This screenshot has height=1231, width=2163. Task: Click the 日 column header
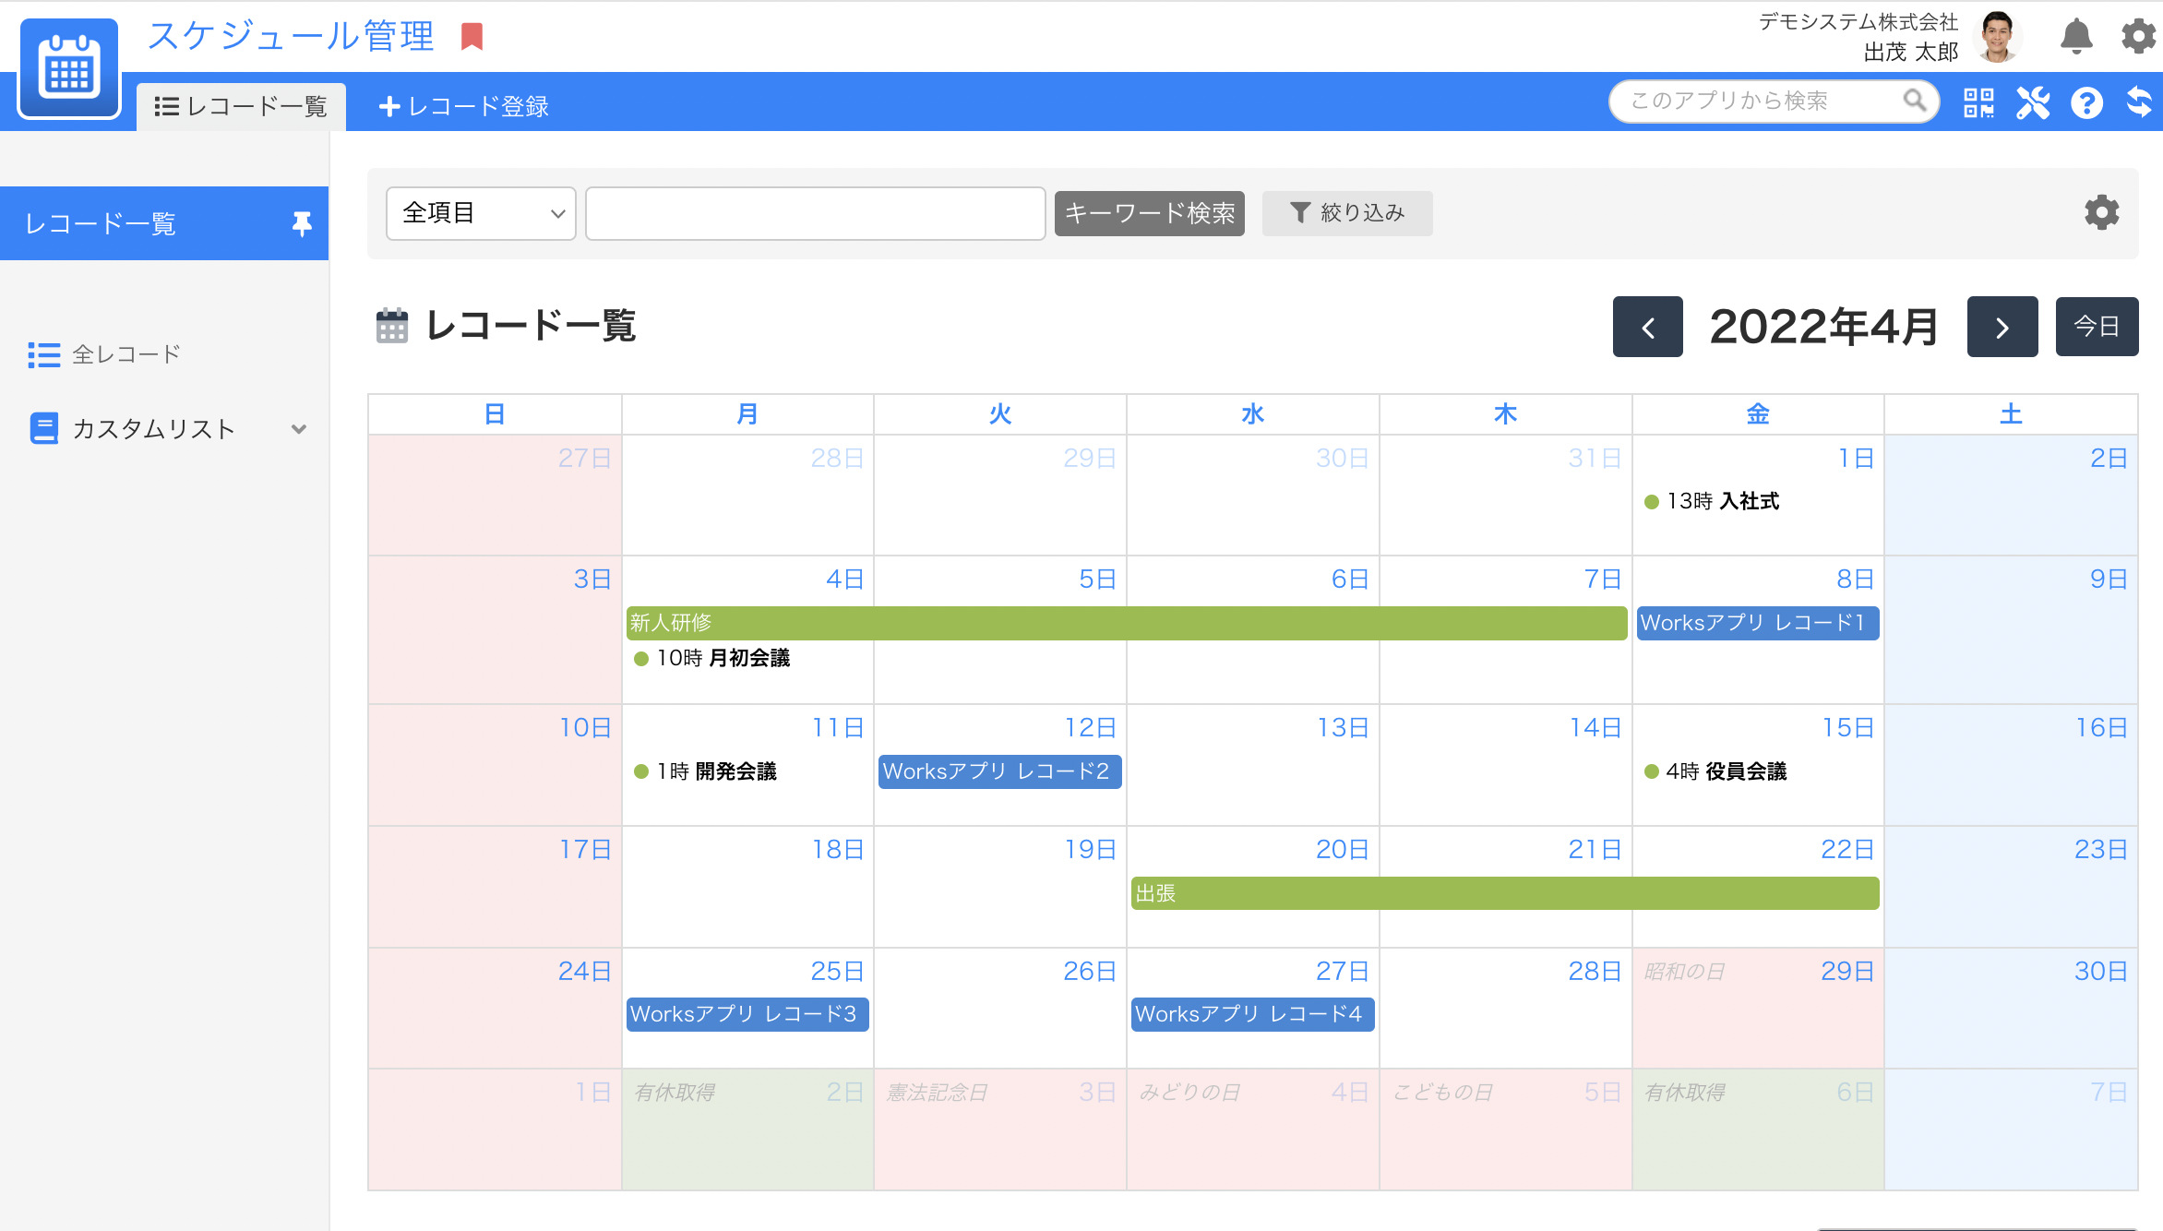point(495,414)
